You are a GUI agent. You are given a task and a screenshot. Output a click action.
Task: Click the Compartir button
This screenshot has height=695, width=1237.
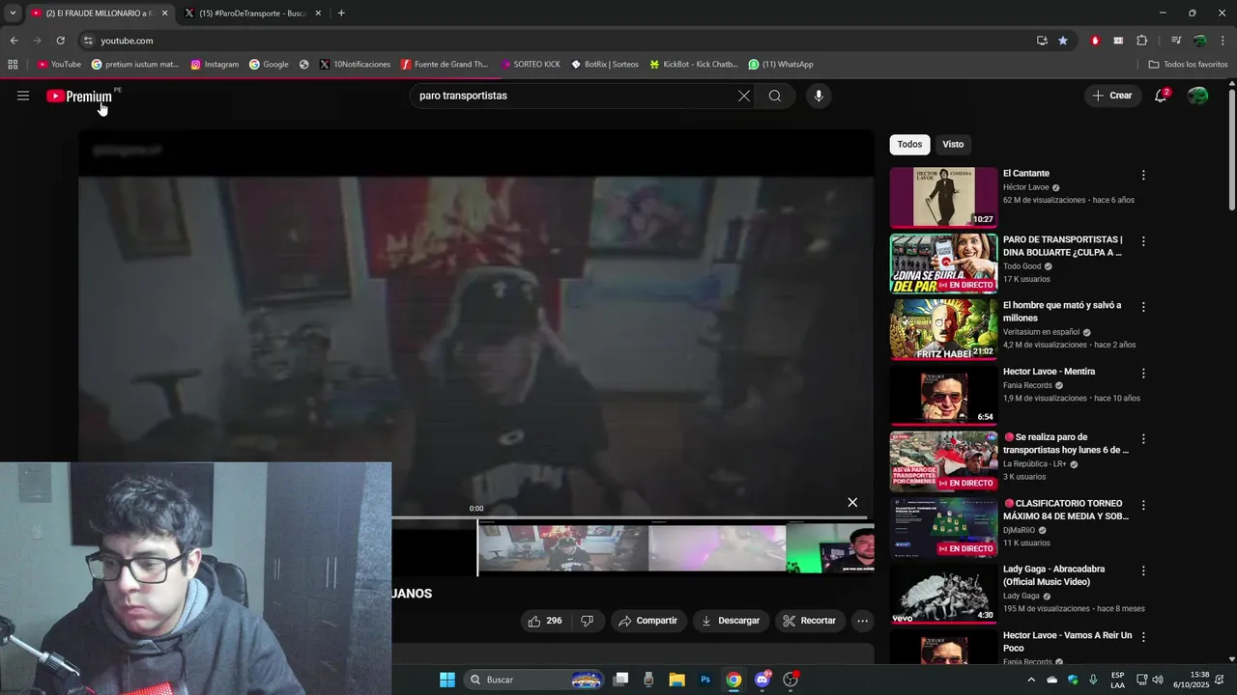tap(648, 621)
